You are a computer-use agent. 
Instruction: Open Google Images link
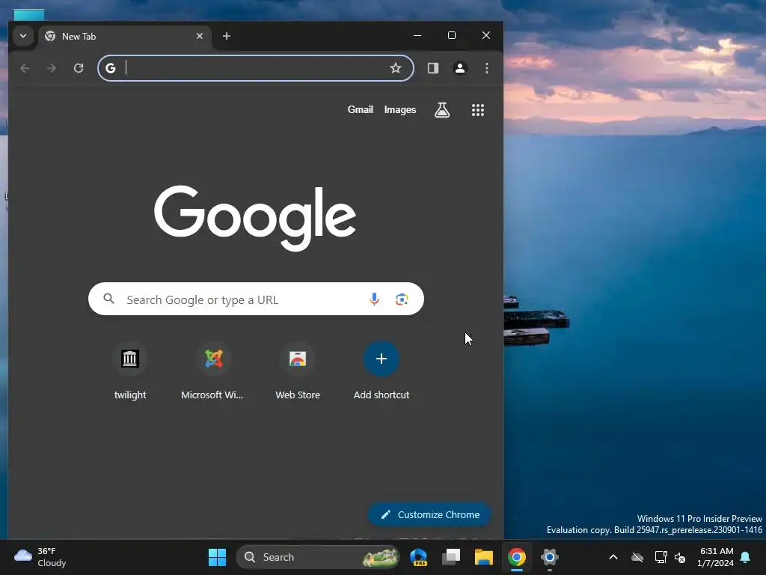click(400, 109)
